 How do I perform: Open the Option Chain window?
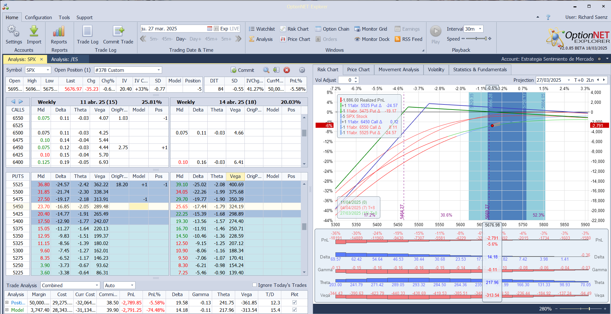tap(332, 29)
